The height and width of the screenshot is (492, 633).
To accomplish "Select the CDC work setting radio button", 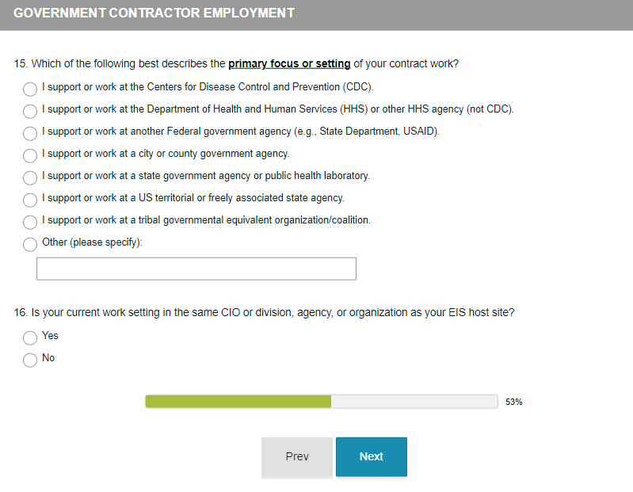I will pos(30,89).
